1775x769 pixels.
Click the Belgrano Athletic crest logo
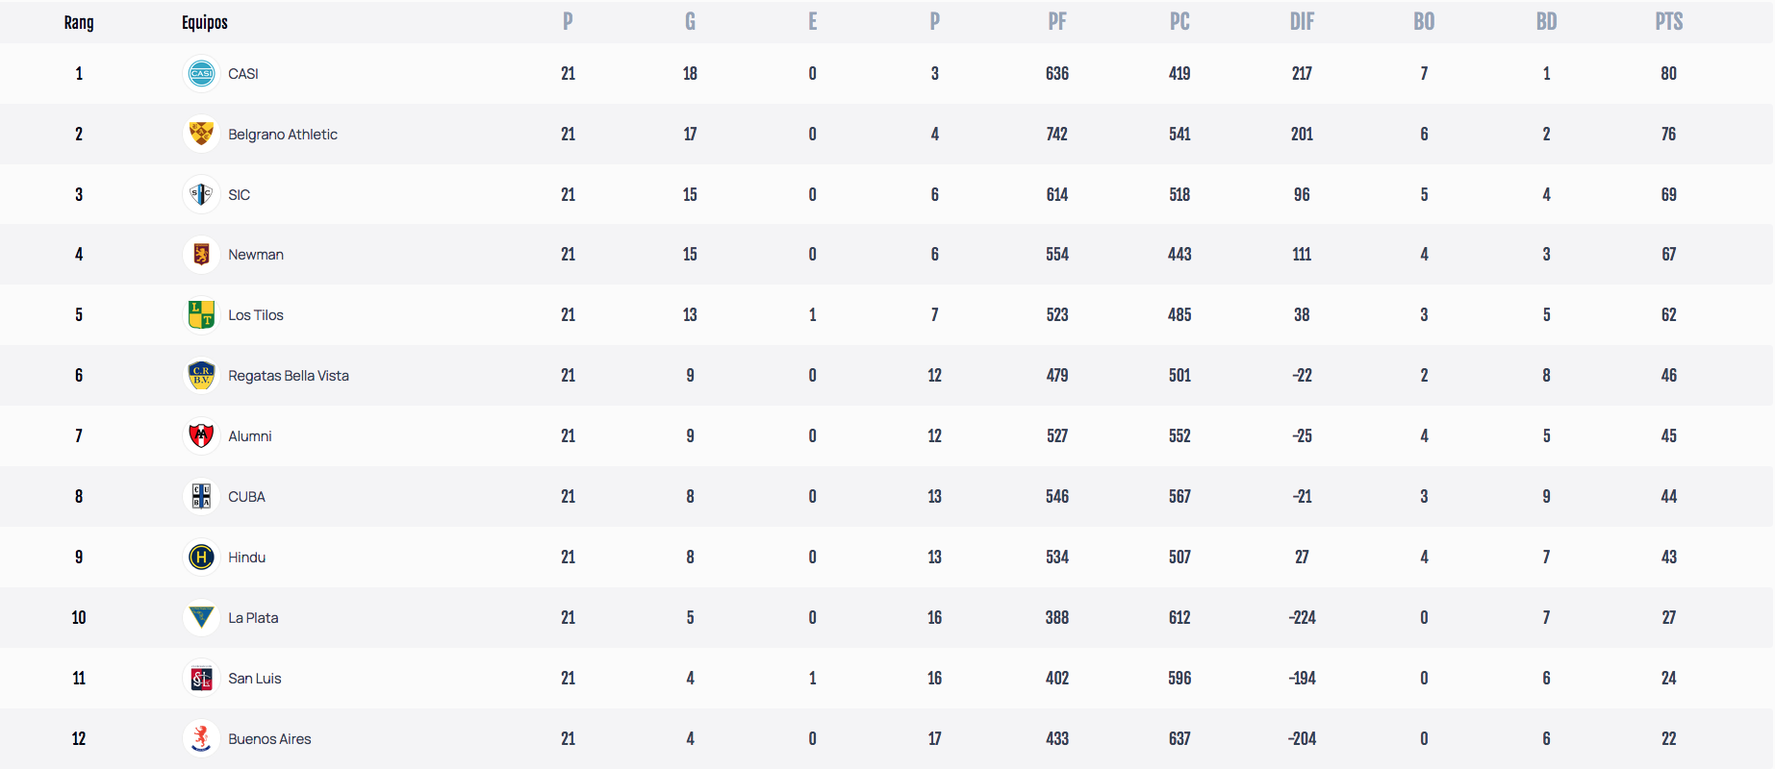(x=201, y=134)
